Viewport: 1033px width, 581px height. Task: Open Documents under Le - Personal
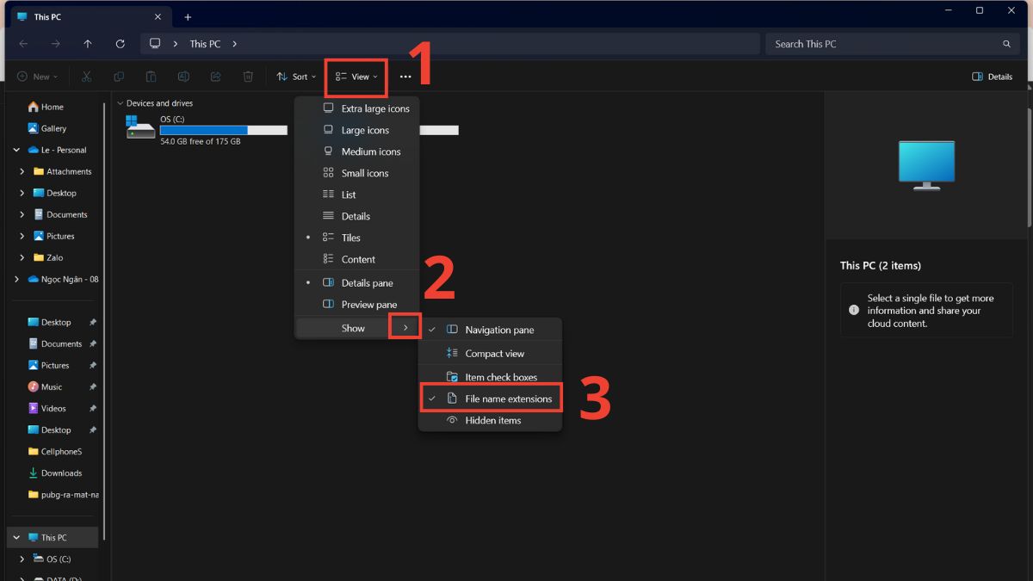click(x=60, y=214)
